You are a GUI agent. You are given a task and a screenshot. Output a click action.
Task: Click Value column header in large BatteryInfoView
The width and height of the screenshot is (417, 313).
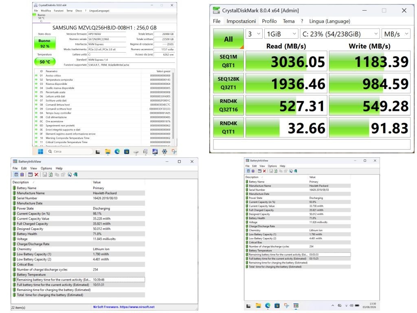[x=118, y=182]
